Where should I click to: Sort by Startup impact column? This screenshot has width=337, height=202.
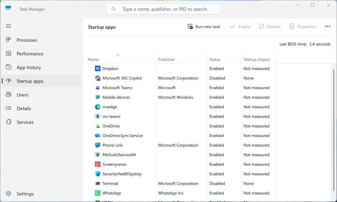click(x=257, y=59)
